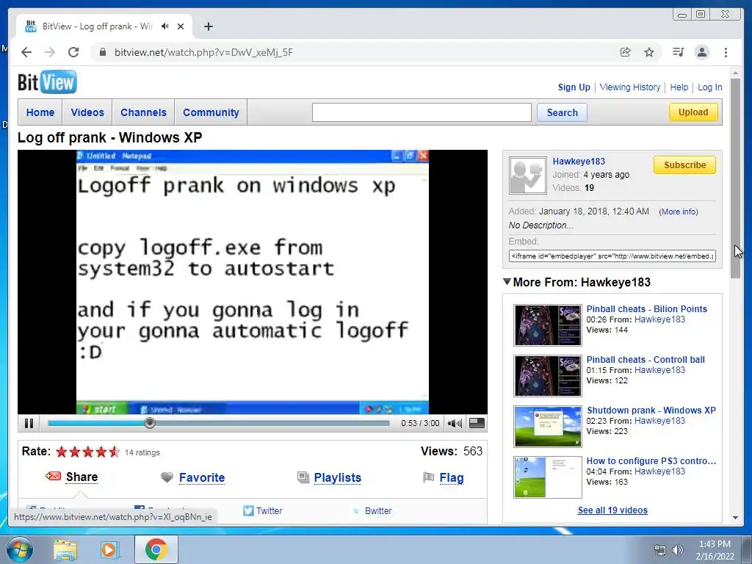Open the Share tab
The height and width of the screenshot is (564, 752).
point(82,477)
